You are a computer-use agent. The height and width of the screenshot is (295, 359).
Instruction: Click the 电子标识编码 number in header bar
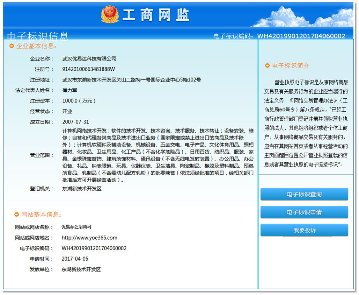tap(301, 36)
